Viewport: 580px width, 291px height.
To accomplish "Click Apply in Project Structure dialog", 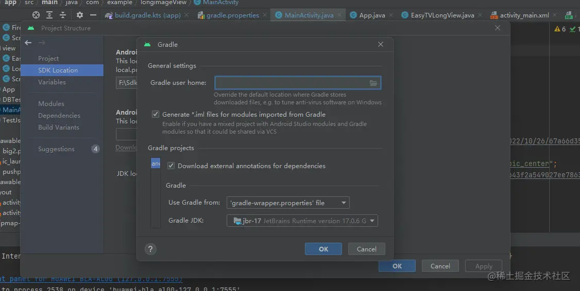I will pyautogui.click(x=484, y=266).
